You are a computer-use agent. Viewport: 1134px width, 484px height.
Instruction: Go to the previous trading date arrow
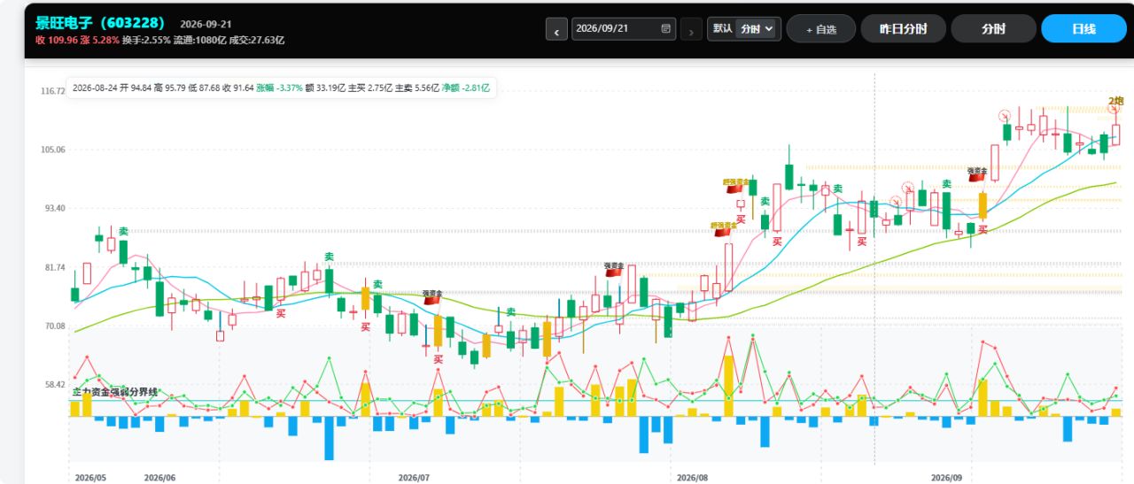pos(556,29)
